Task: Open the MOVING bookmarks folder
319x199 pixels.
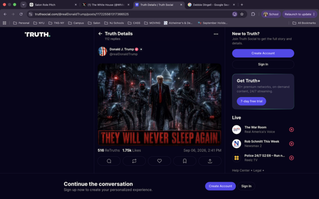Action: point(152,23)
